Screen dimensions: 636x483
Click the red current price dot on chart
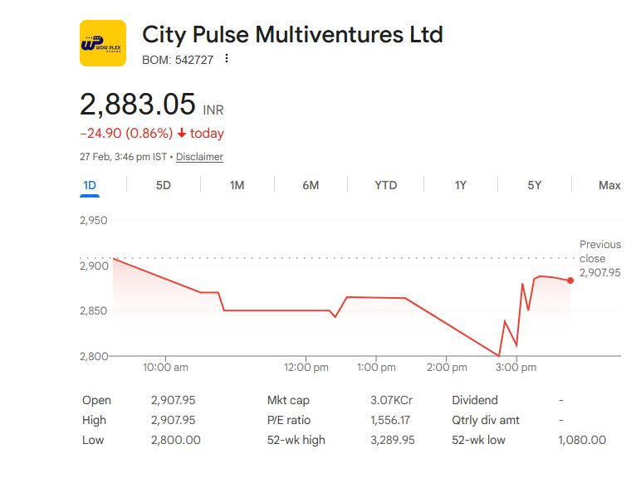[x=570, y=281]
